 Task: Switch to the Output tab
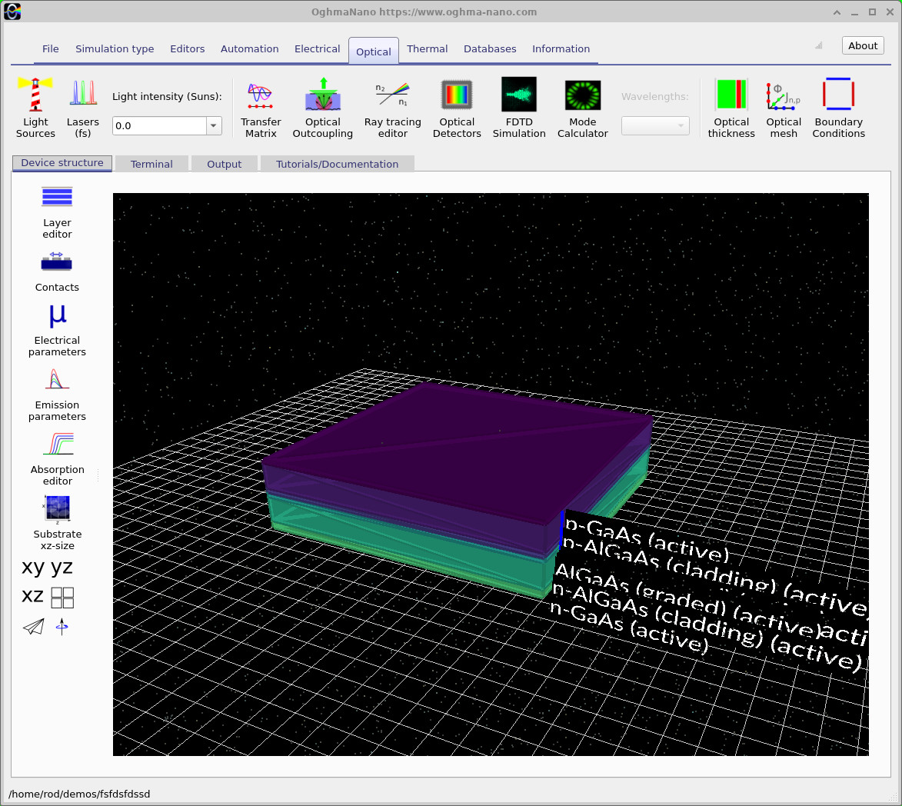click(x=224, y=164)
